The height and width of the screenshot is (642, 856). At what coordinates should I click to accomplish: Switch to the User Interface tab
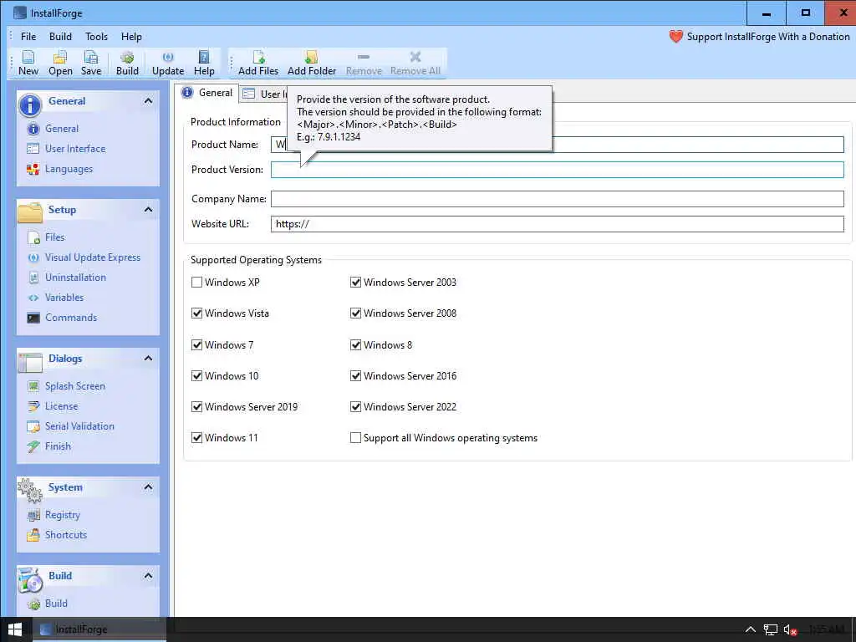(x=264, y=94)
